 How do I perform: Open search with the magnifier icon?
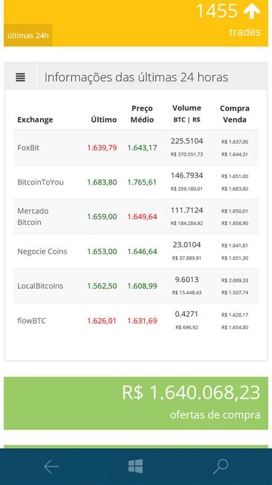tap(220, 467)
